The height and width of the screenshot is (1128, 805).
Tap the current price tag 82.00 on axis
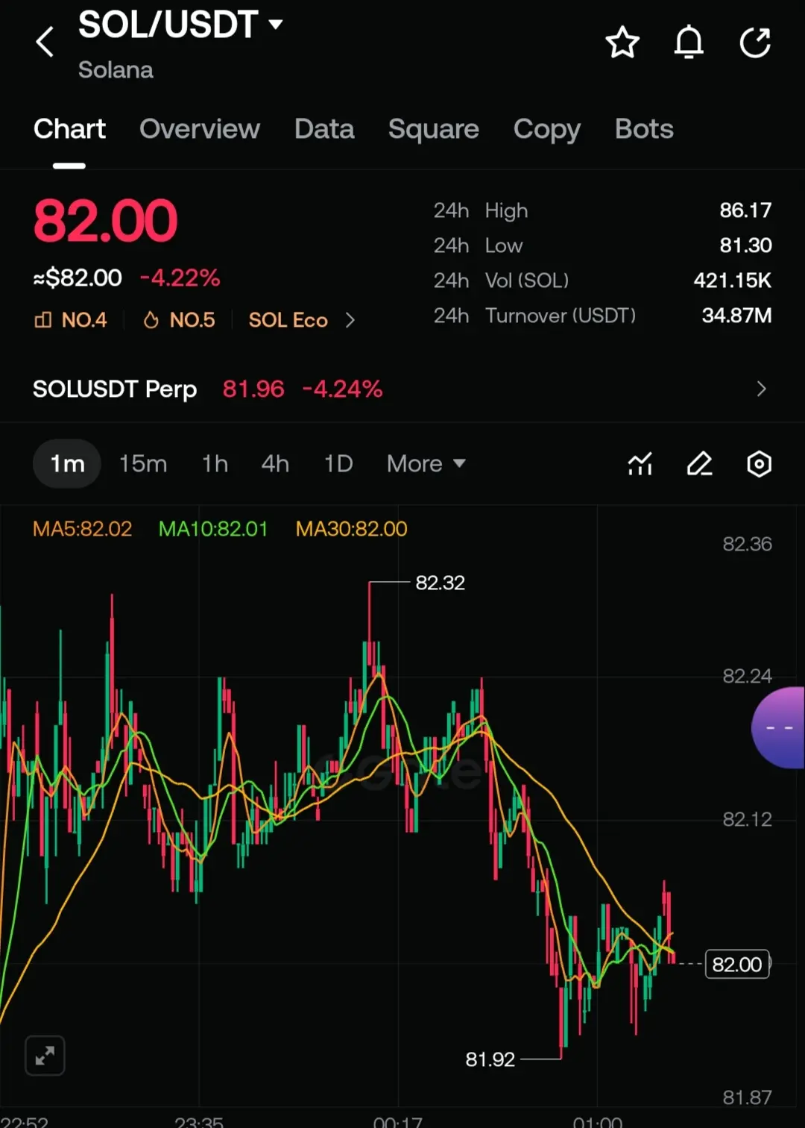(x=737, y=965)
